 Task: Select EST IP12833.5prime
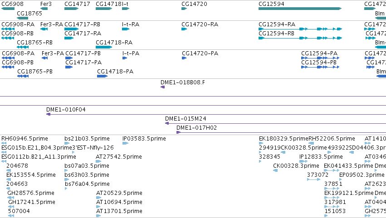click(321, 157)
